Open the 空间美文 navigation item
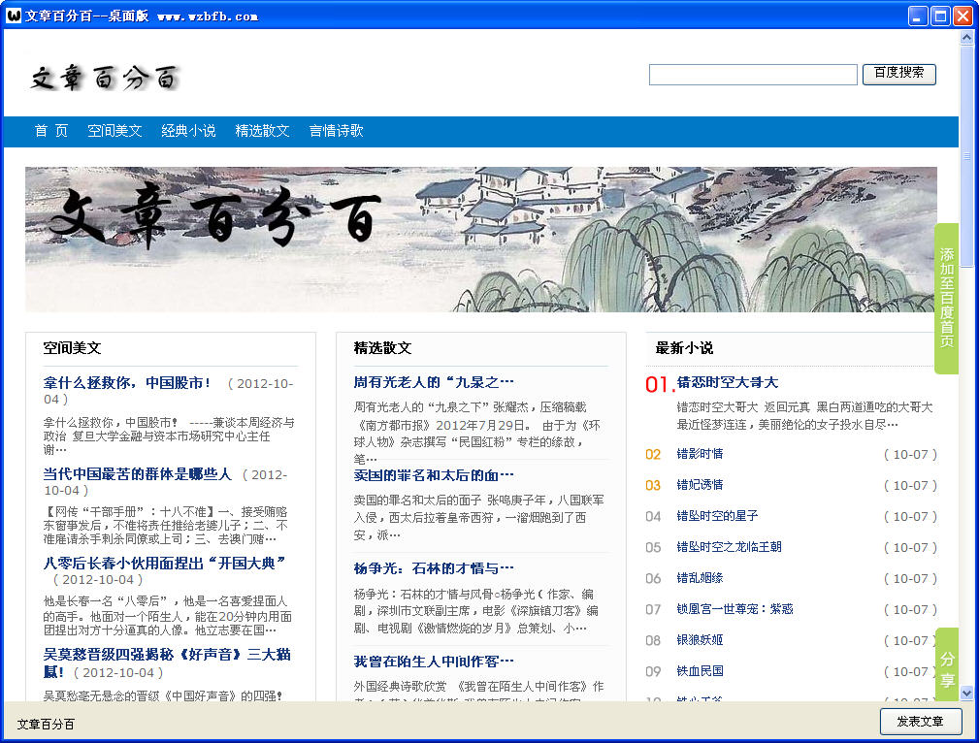979x743 pixels. click(x=114, y=131)
